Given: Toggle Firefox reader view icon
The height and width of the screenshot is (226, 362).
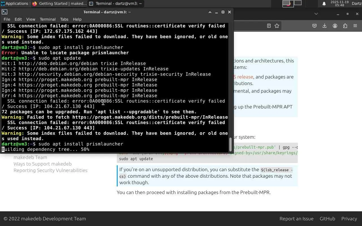Looking at the screenshot, I should point(269,26).
